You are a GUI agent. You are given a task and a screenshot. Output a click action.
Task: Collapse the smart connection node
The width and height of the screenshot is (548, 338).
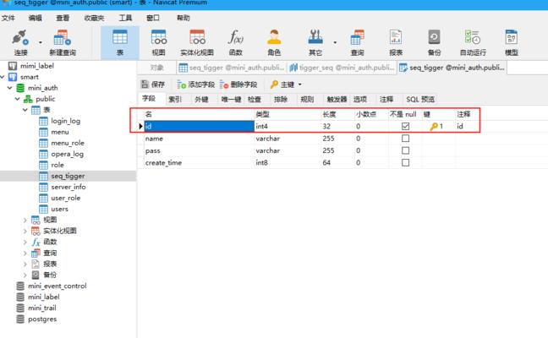[3, 77]
